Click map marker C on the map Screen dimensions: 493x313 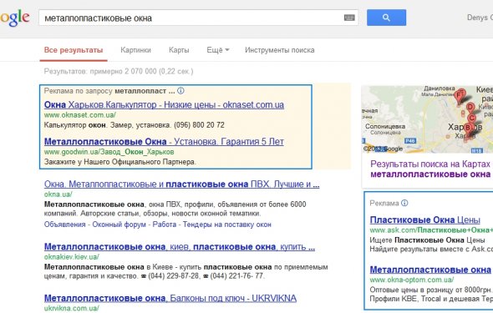tap(471, 118)
